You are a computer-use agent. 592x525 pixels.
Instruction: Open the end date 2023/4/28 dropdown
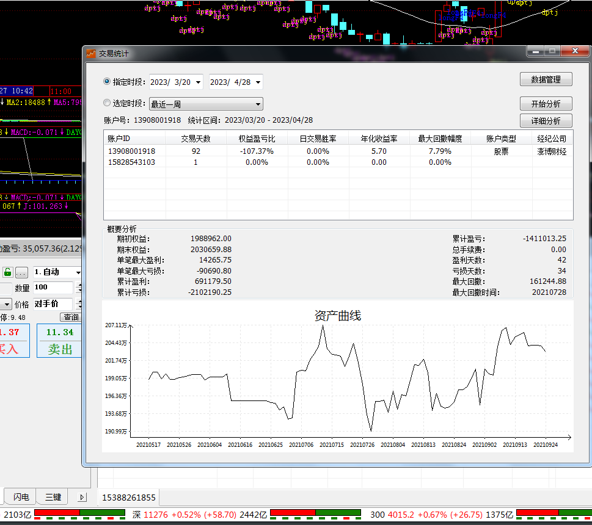pos(258,82)
